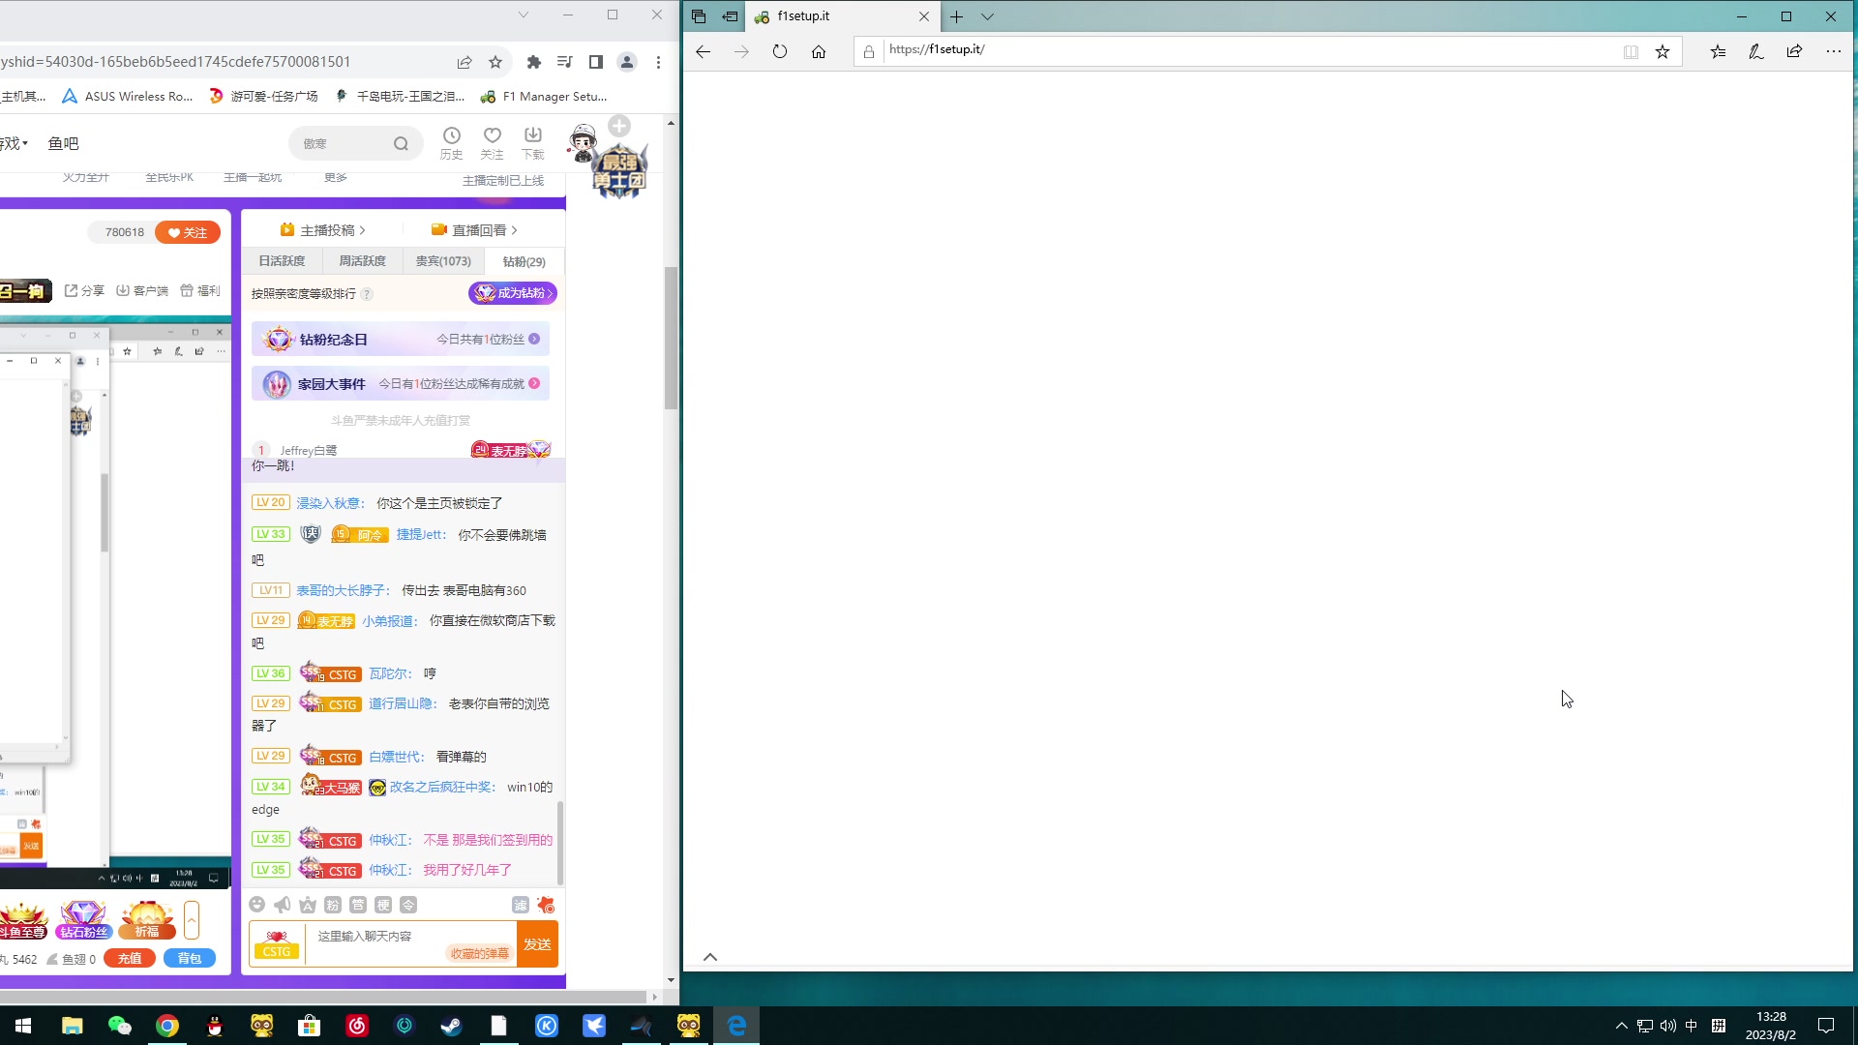Click help icon beside 按照亲密度等级排行
The width and height of the screenshot is (1858, 1045).
[367, 294]
